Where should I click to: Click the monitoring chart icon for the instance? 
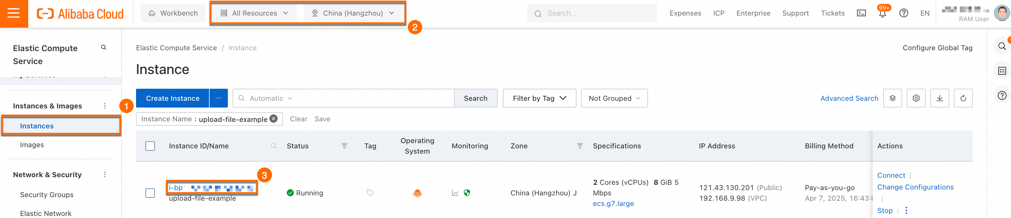tap(455, 193)
